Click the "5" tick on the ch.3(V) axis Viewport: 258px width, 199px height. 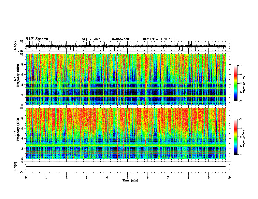pyautogui.click(x=22, y=162)
